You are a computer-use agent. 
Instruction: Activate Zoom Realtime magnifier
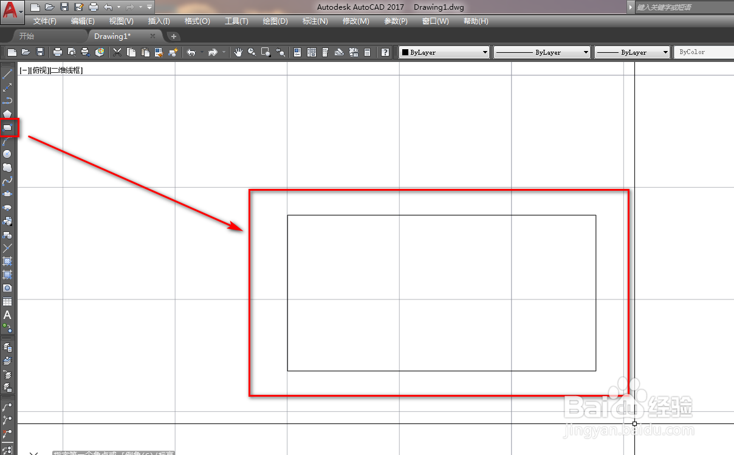click(252, 52)
